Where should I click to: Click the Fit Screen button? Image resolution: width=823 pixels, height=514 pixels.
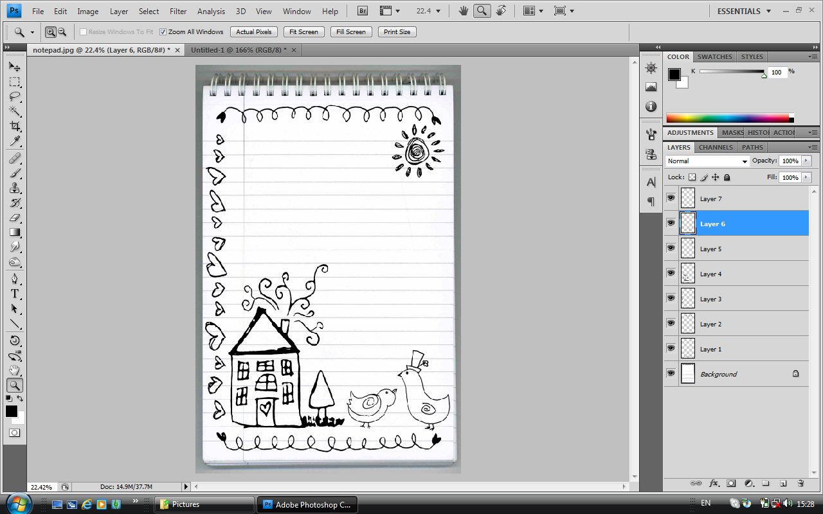tap(303, 31)
